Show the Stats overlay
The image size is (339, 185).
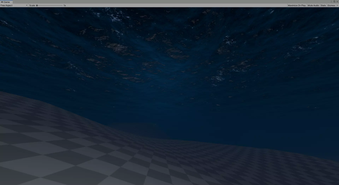tap(323, 6)
